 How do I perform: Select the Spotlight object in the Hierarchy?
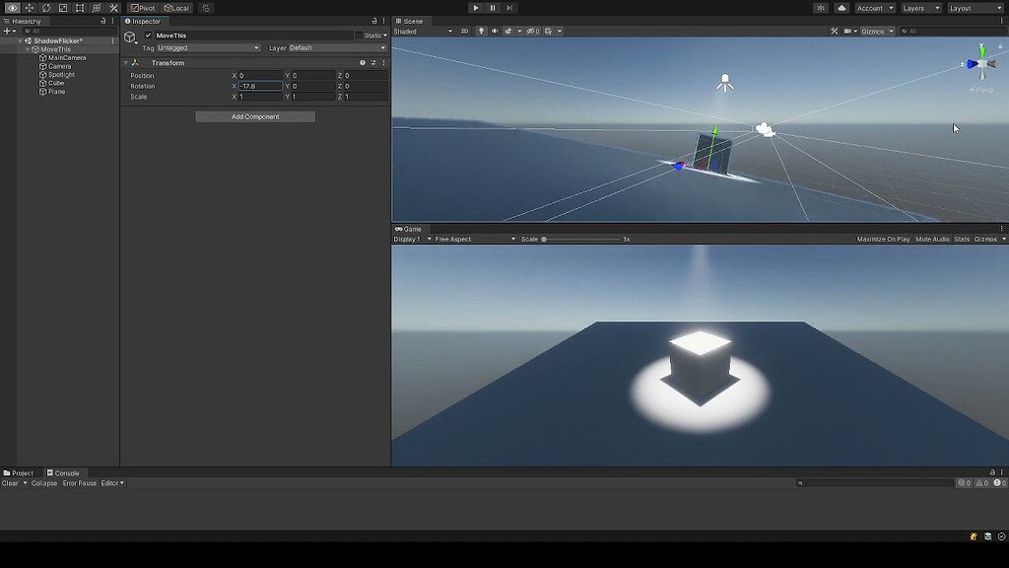[x=61, y=74]
